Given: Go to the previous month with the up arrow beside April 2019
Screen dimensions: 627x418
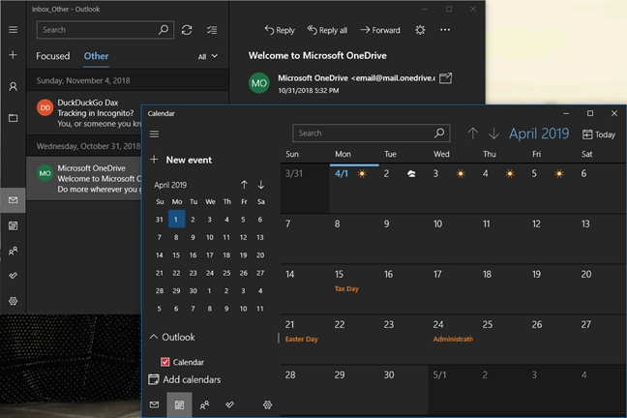Looking at the screenshot, I should [x=472, y=134].
